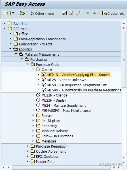
Task: Collapse the Create folder arrow
Action: click(33, 69)
